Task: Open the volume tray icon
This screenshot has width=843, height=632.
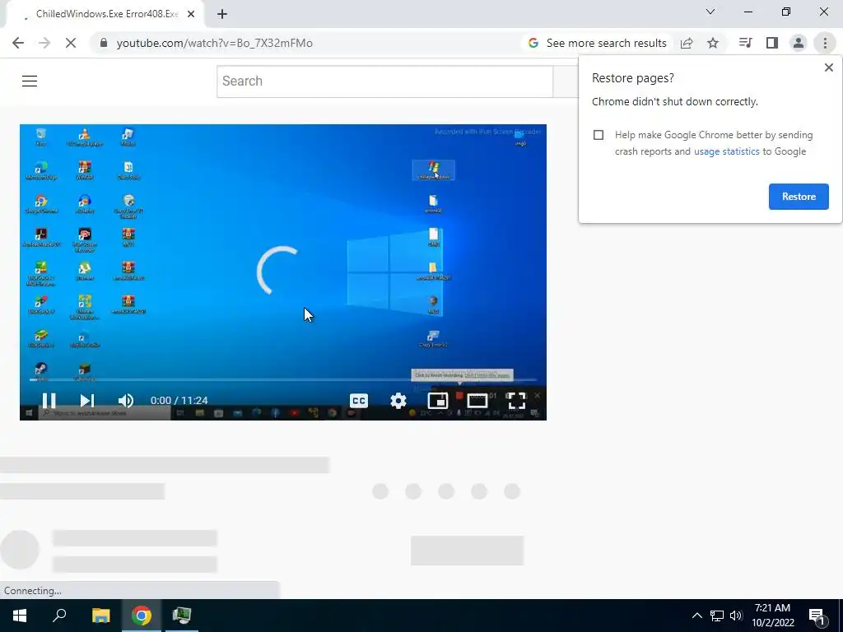Action: [x=736, y=616]
